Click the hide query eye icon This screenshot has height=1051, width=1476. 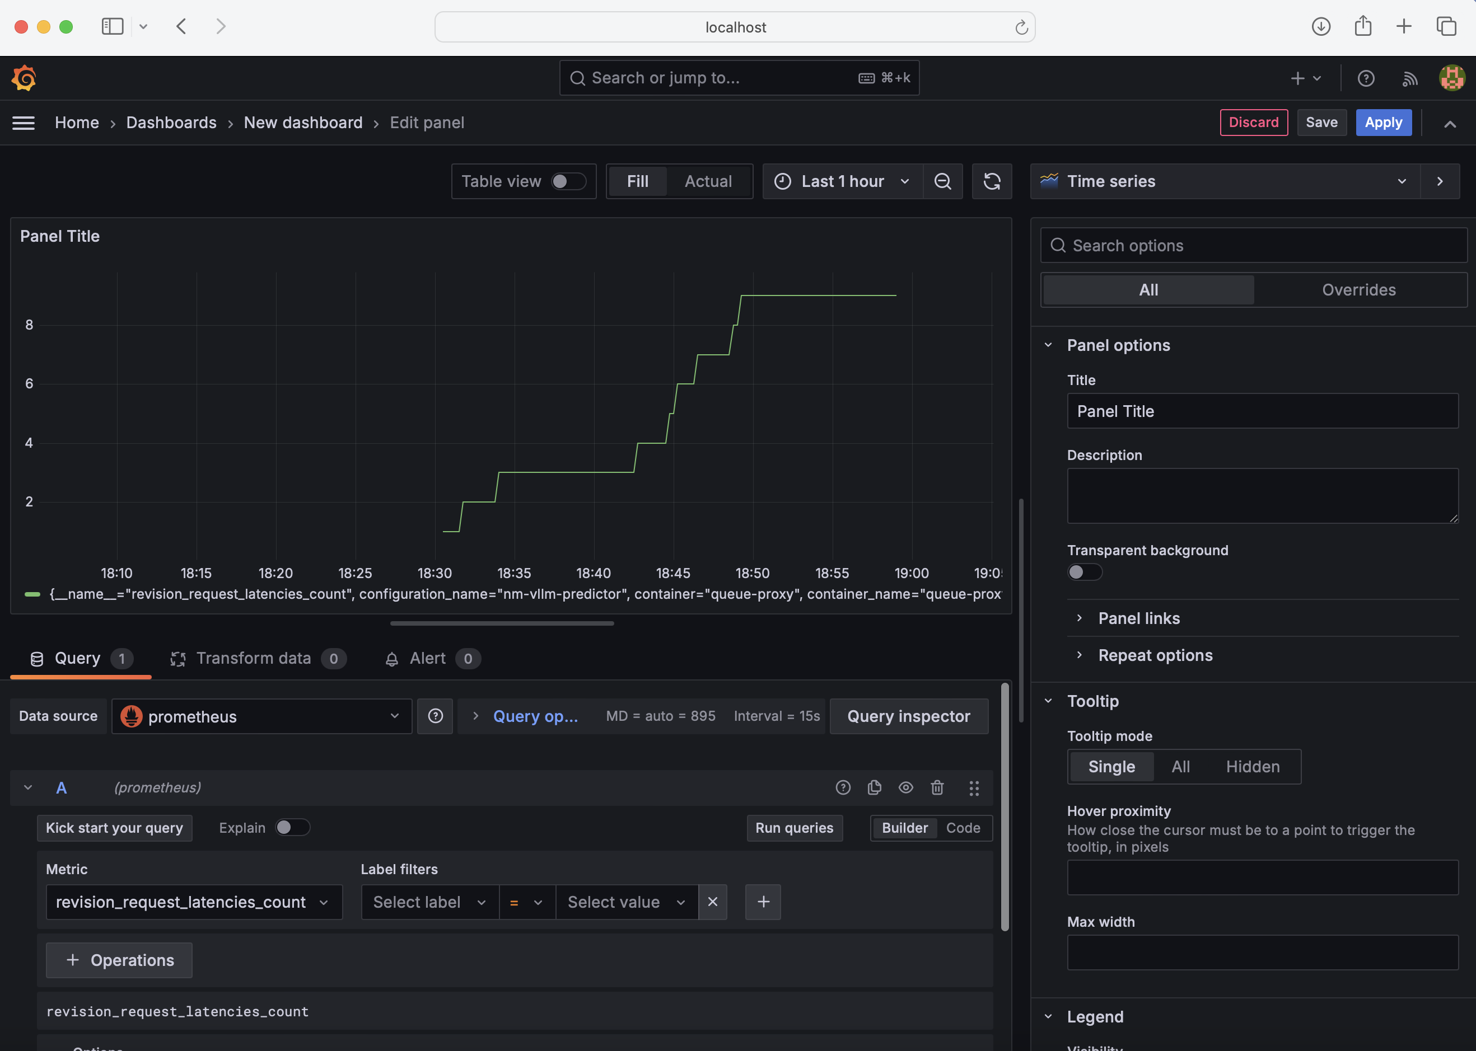point(905,787)
